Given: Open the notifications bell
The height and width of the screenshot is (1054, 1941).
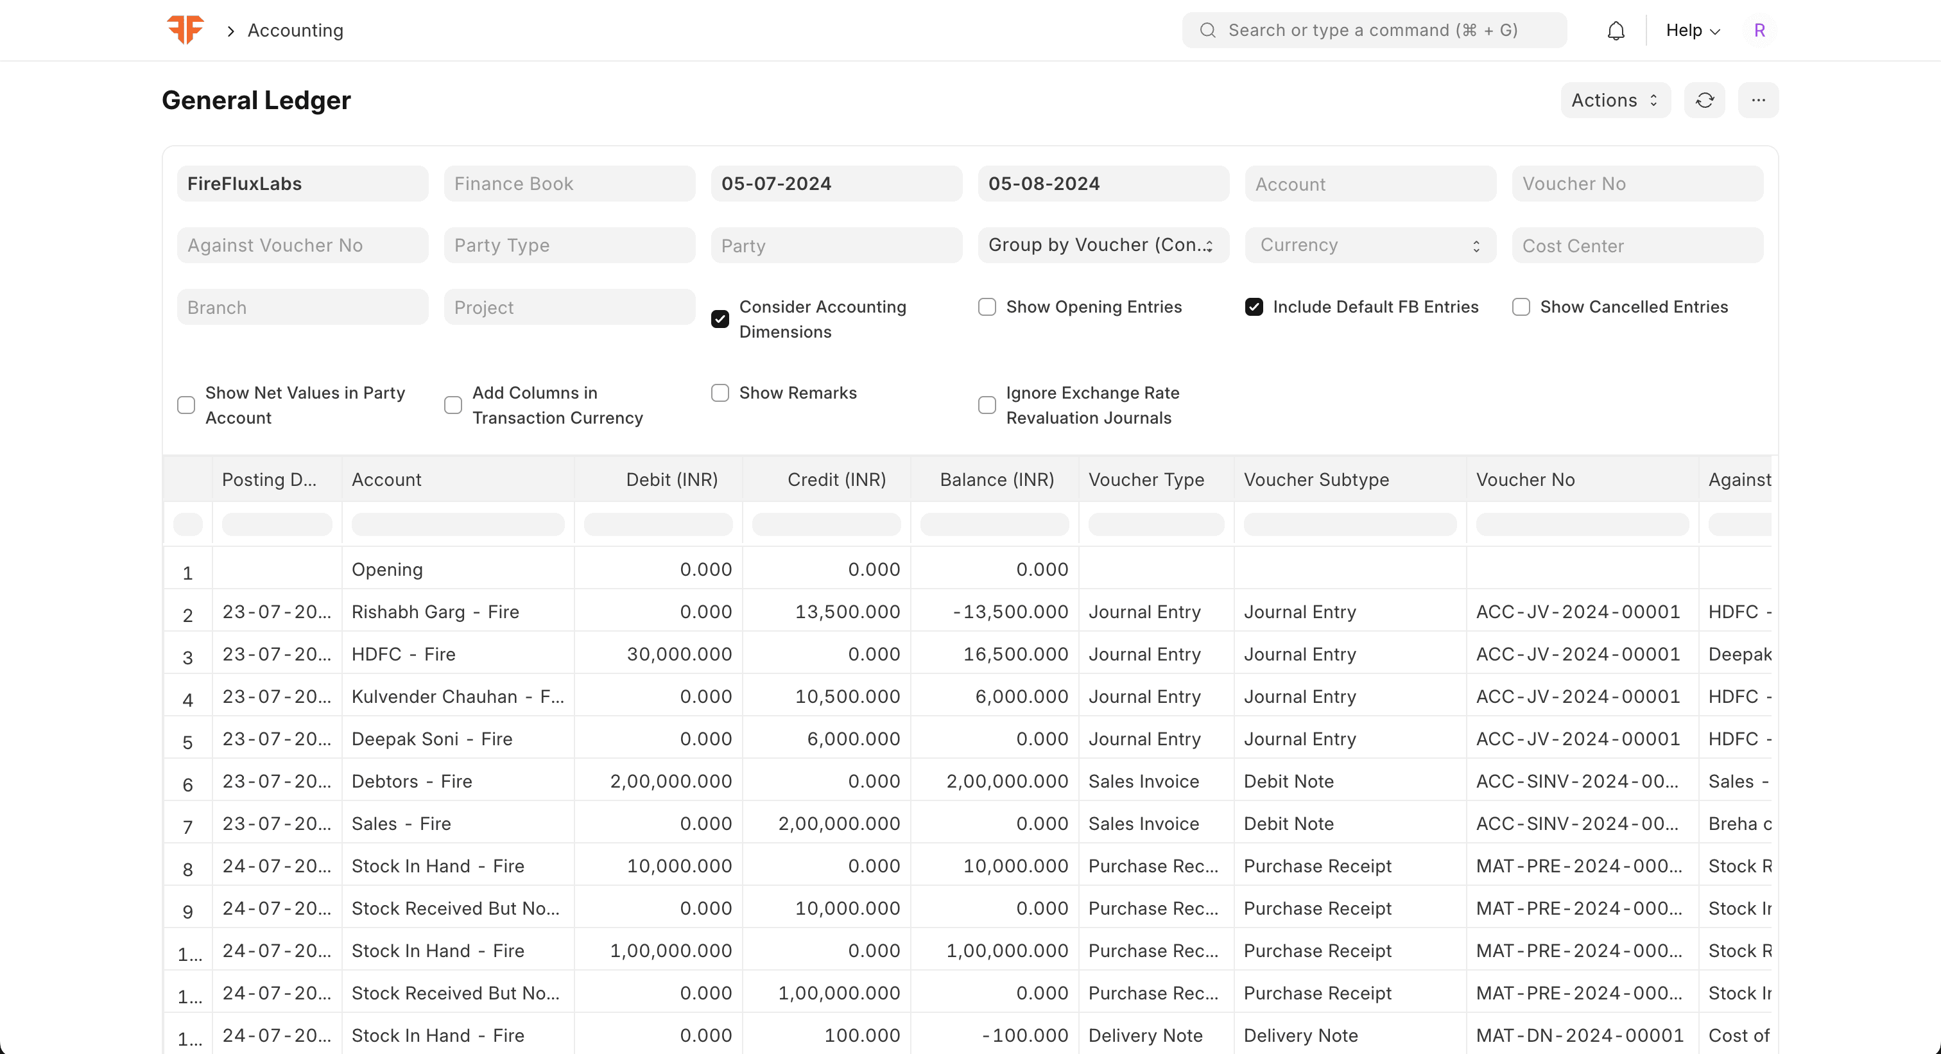Looking at the screenshot, I should coord(1616,30).
